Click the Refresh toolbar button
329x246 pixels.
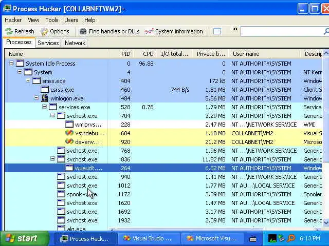(x=20, y=31)
